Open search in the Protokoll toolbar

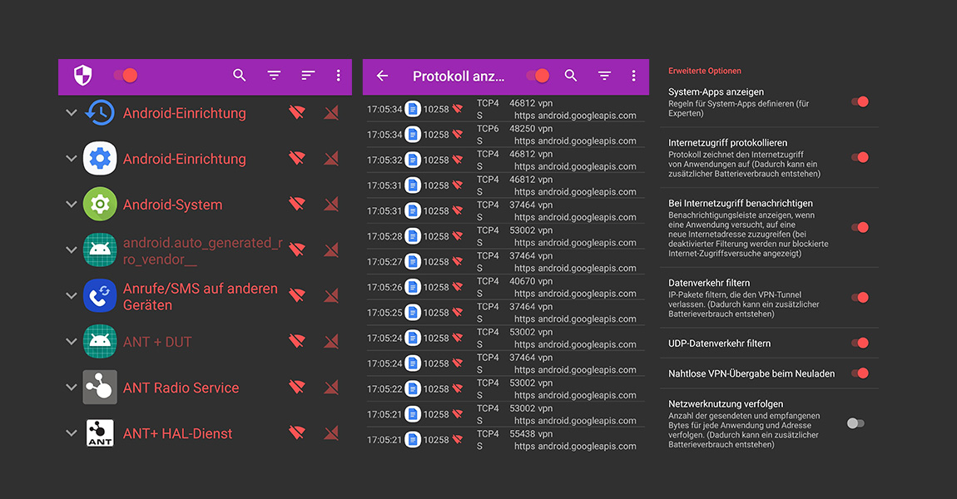click(571, 75)
